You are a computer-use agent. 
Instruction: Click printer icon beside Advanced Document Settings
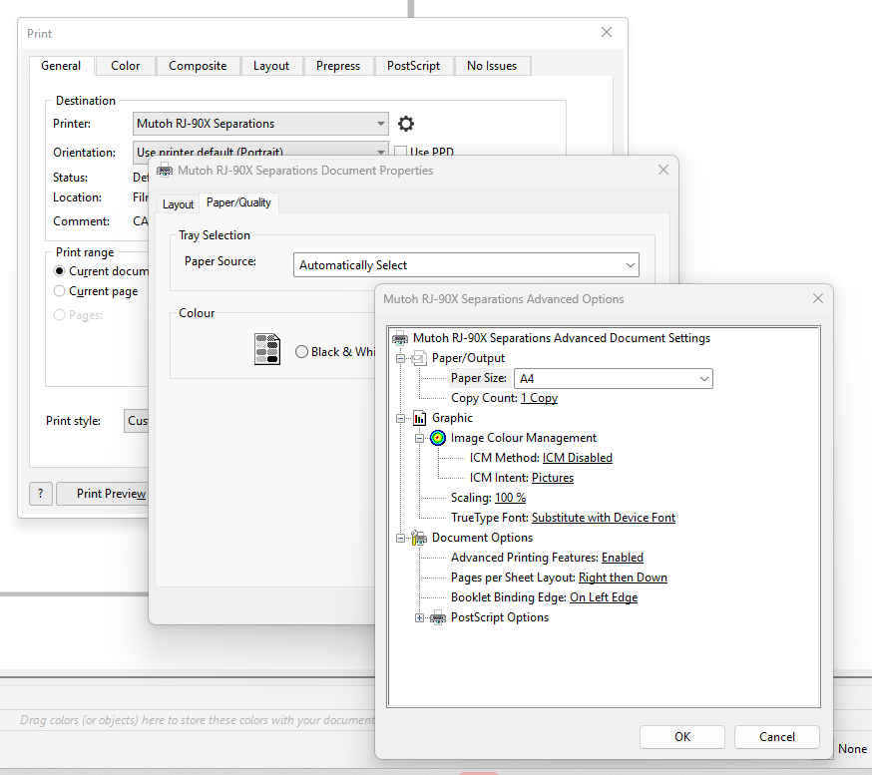pyautogui.click(x=400, y=338)
